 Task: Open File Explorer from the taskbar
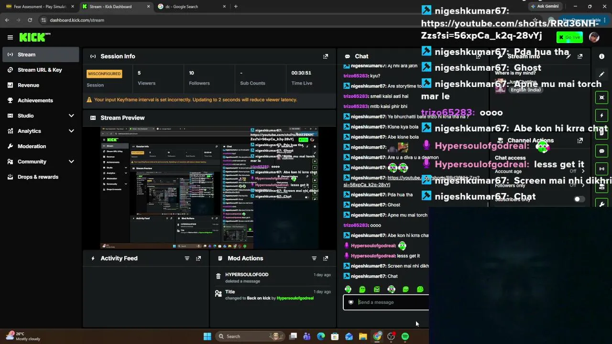point(363,336)
